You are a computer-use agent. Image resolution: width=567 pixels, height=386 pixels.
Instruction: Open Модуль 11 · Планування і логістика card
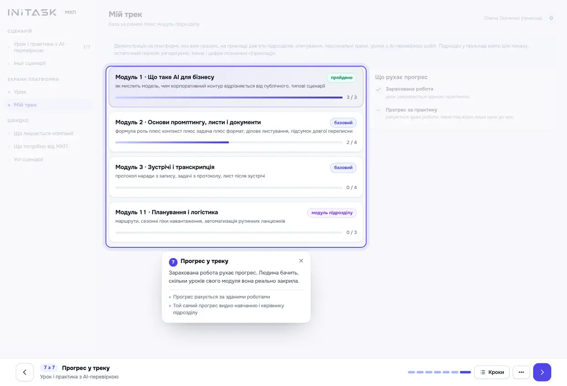click(236, 222)
